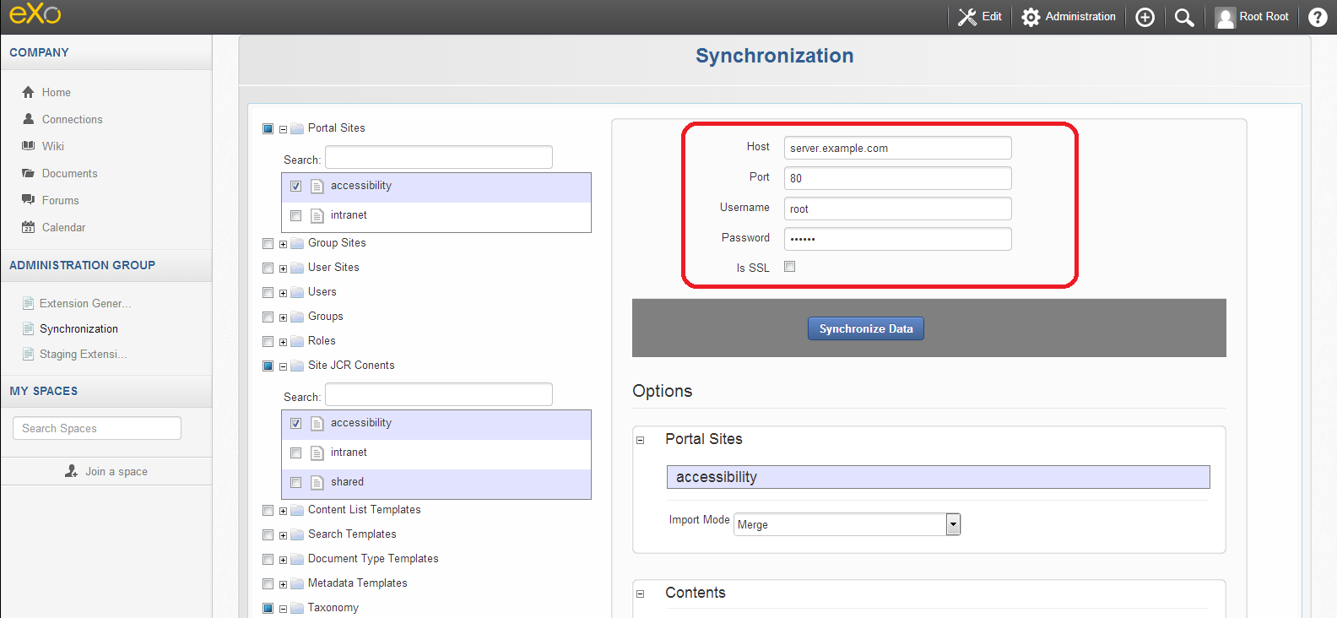Check the User Sites checkbox
Screen dimensions: 1337x618
point(268,268)
